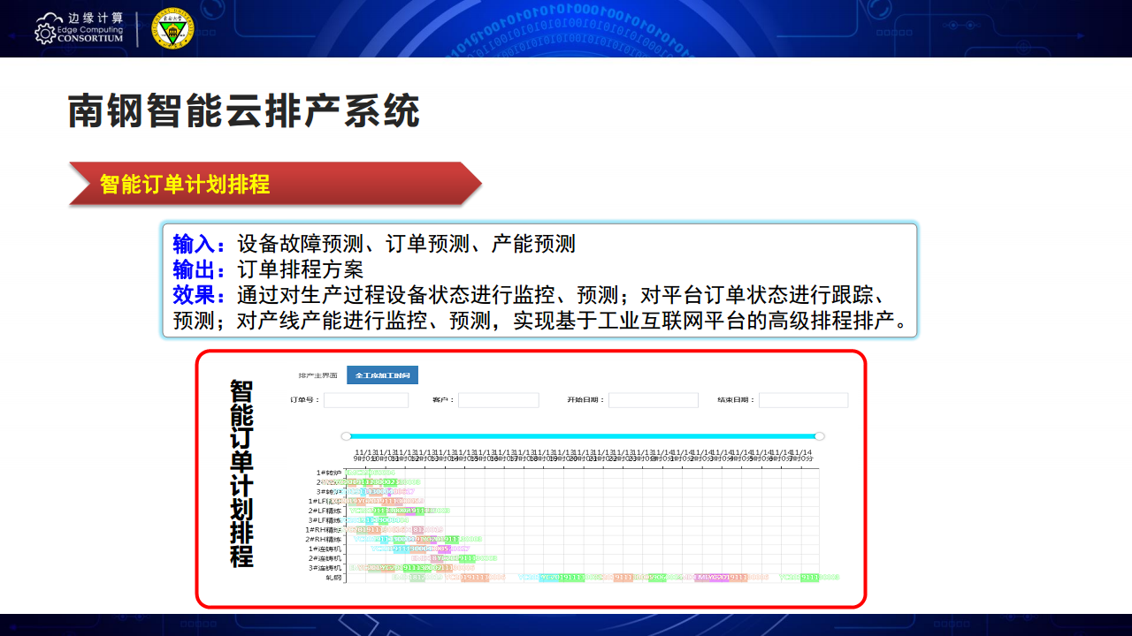The width and height of the screenshot is (1132, 636).
Task: Select the 全工序加工时间 tab
Action: tap(382, 375)
